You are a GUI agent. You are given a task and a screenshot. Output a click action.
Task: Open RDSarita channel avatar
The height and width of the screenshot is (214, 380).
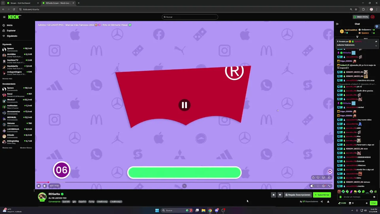point(42,197)
